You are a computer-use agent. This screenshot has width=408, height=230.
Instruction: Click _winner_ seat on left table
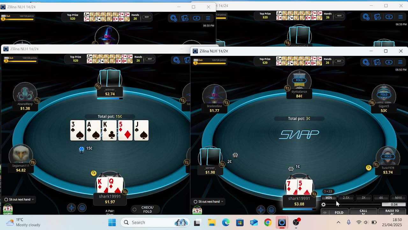pyautogui.click(x=110, y=83)
